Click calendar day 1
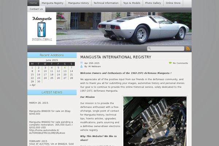219x146 pixels. (32, 68)
